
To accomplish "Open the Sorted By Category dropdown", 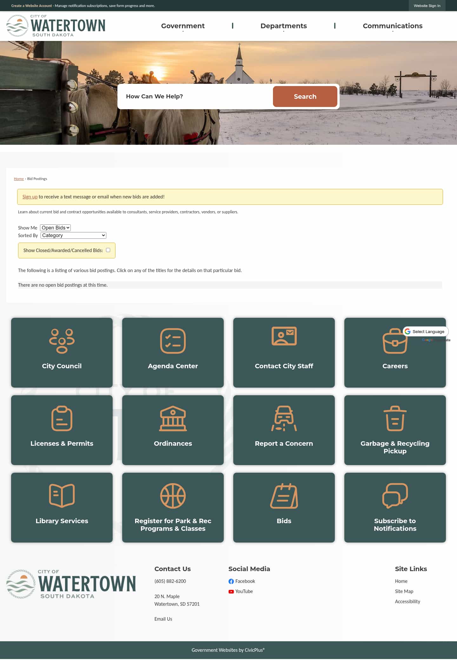I will pos(73,235).
